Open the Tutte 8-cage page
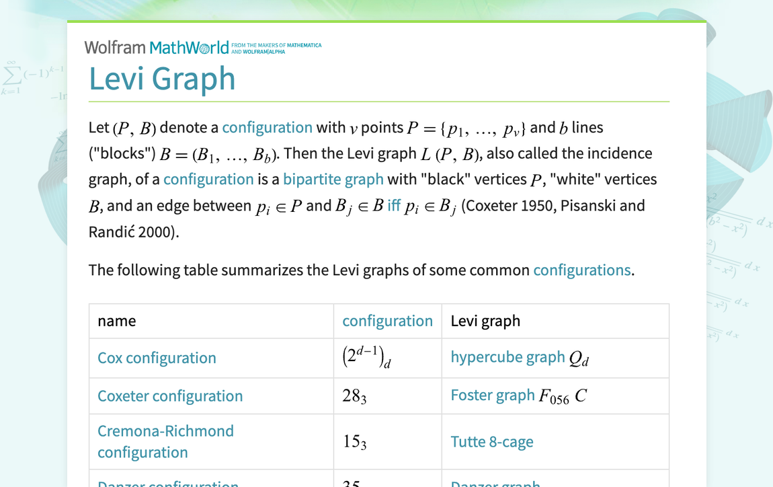 pyautogui.click(x=491, y=442)
